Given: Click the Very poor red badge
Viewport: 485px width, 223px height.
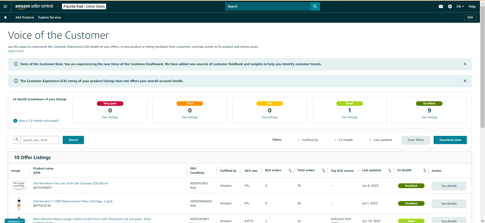Looking at the screenshot, I should click(110, 104).
